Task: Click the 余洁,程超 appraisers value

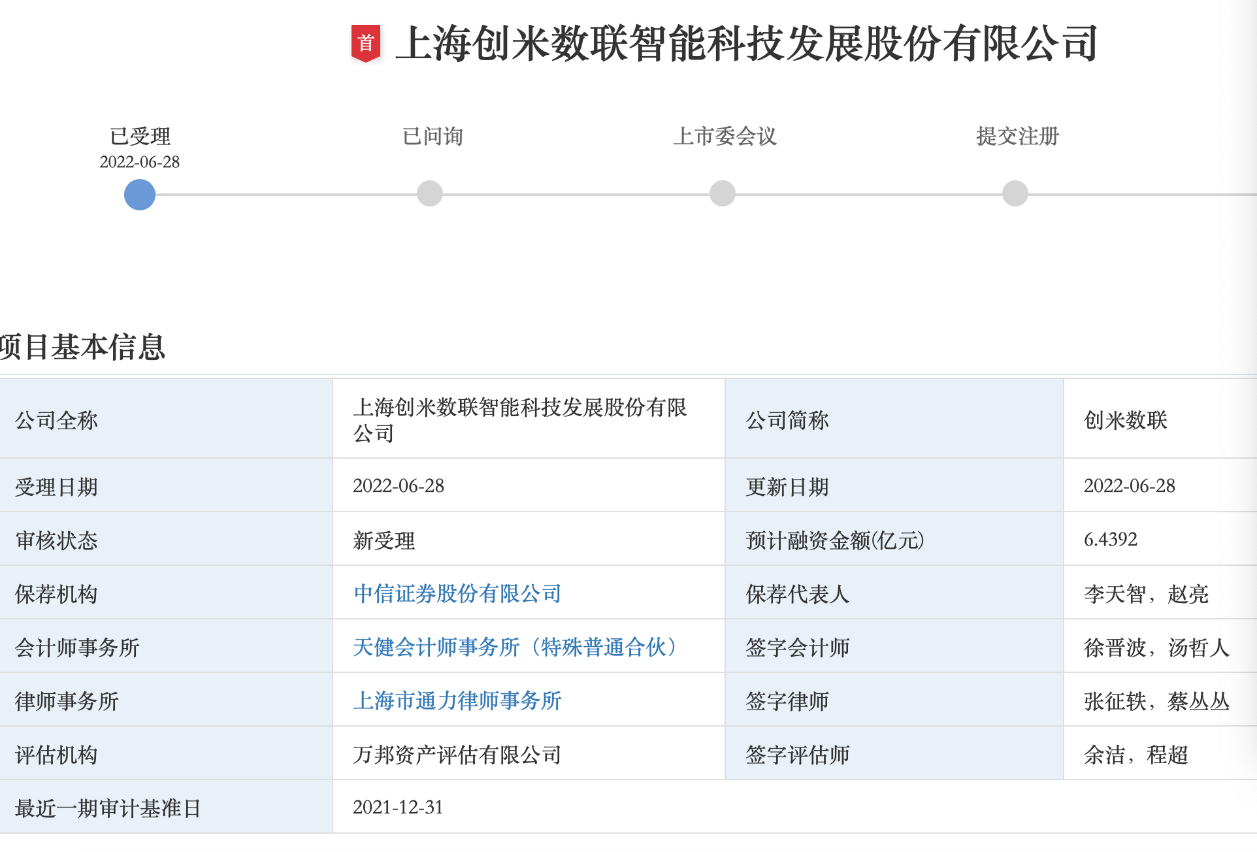Action: click(1136, 755)
